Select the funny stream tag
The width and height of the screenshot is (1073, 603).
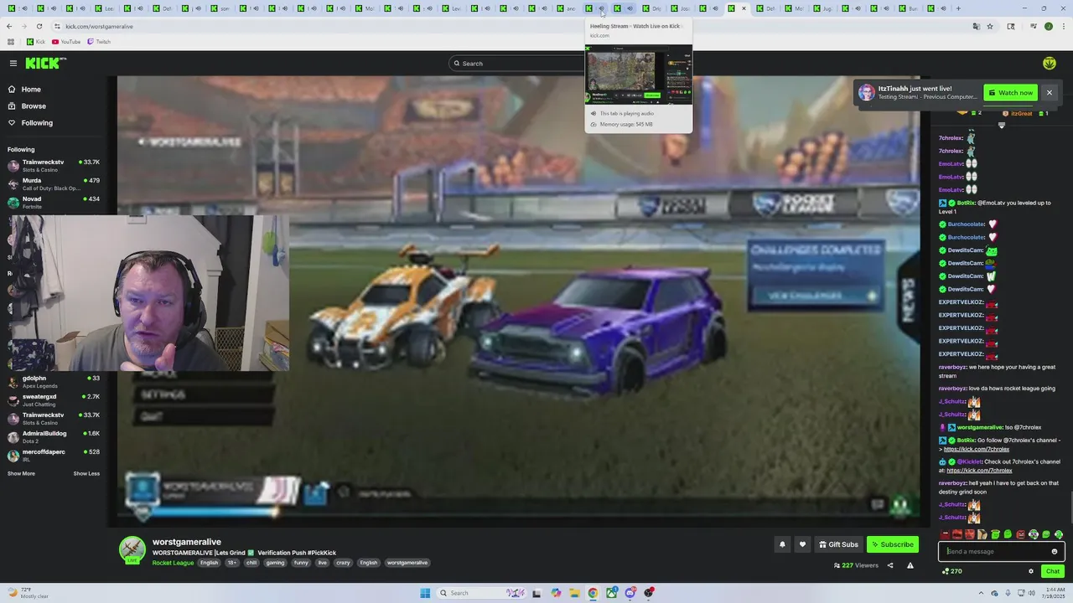coord(301,563)
